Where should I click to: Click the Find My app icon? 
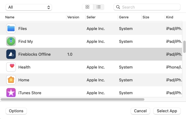11,41
